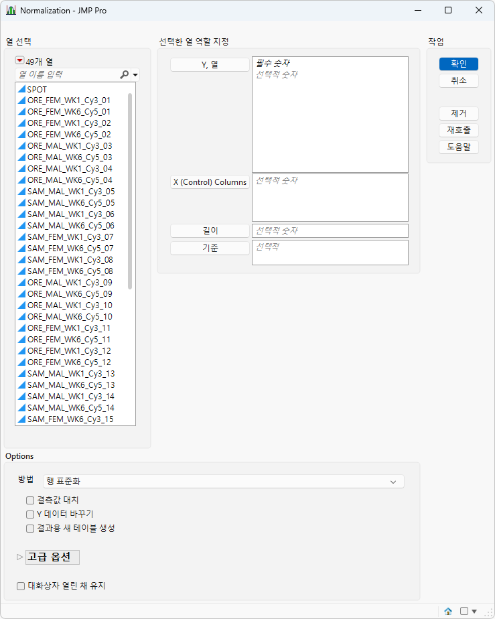Toggle the Y 데이터 바꾸기 checkbox

tap(30, 514)
